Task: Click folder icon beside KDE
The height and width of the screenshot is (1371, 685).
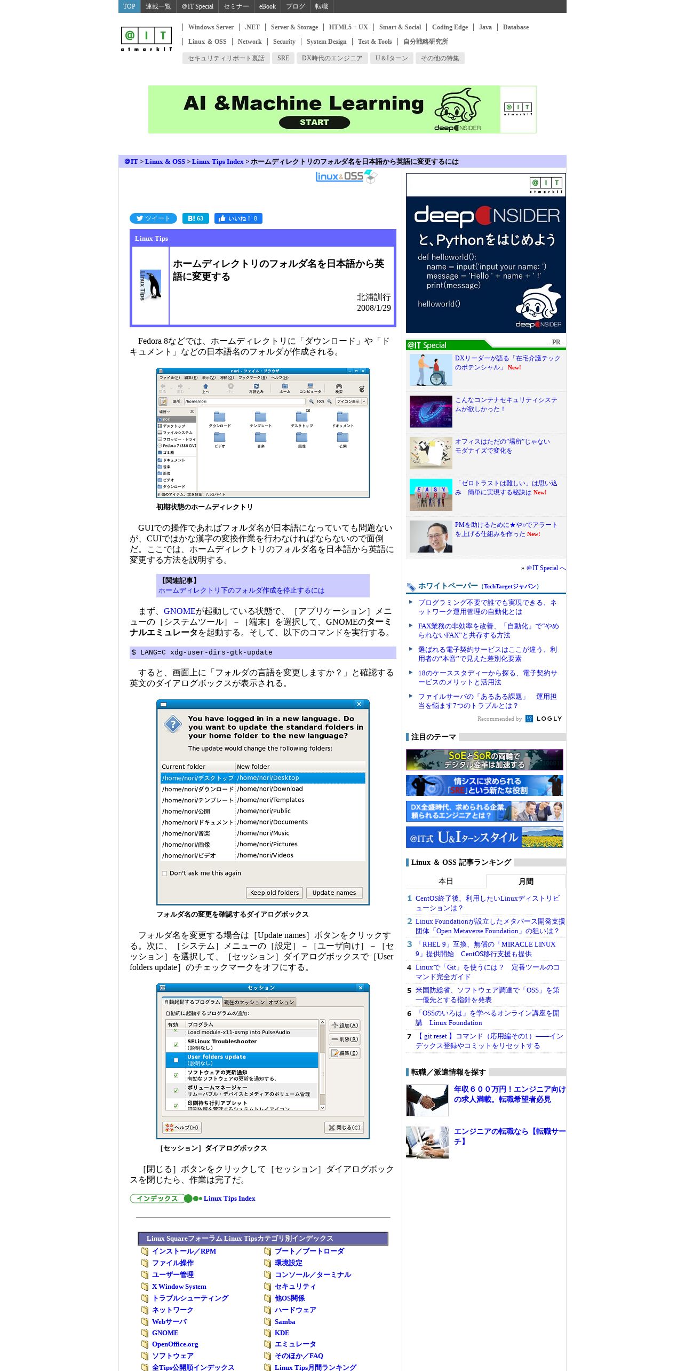Action: (267, 1333)
